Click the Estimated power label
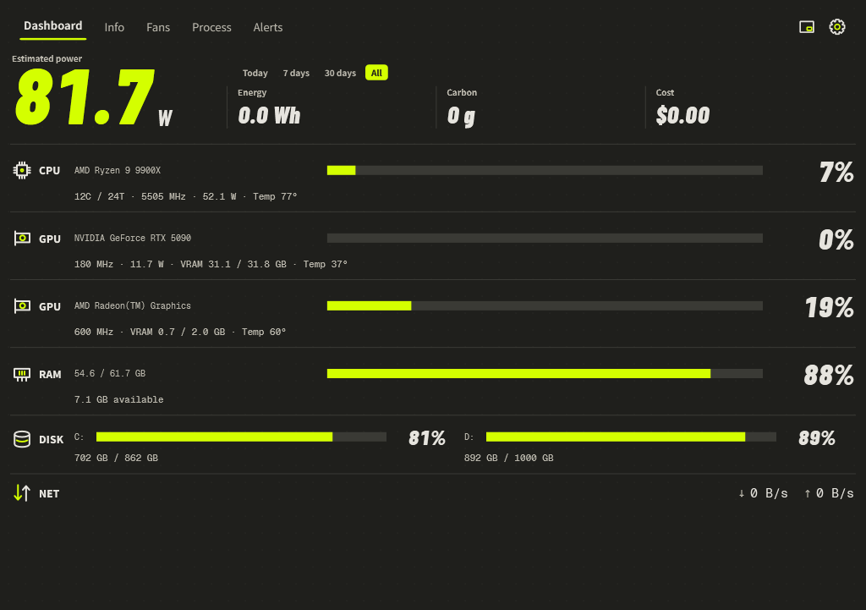Image resolution: width=866 pixels, height=610 pixels. (x=47, y=58)
